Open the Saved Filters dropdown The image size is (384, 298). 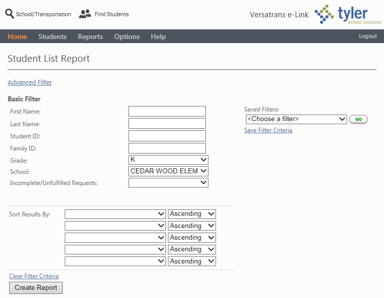296,119
